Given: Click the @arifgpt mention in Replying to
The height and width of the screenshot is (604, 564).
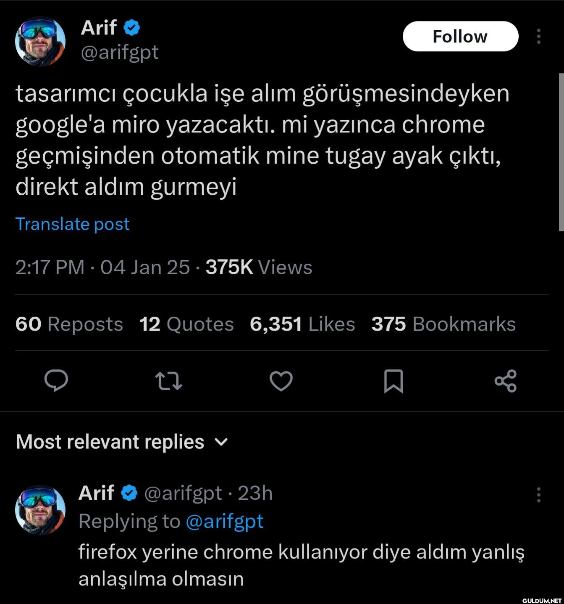Looking at the screenshot, I should (x=224, y=522).
